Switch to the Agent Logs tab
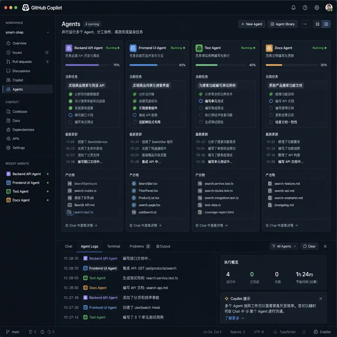 coord(90,246)
